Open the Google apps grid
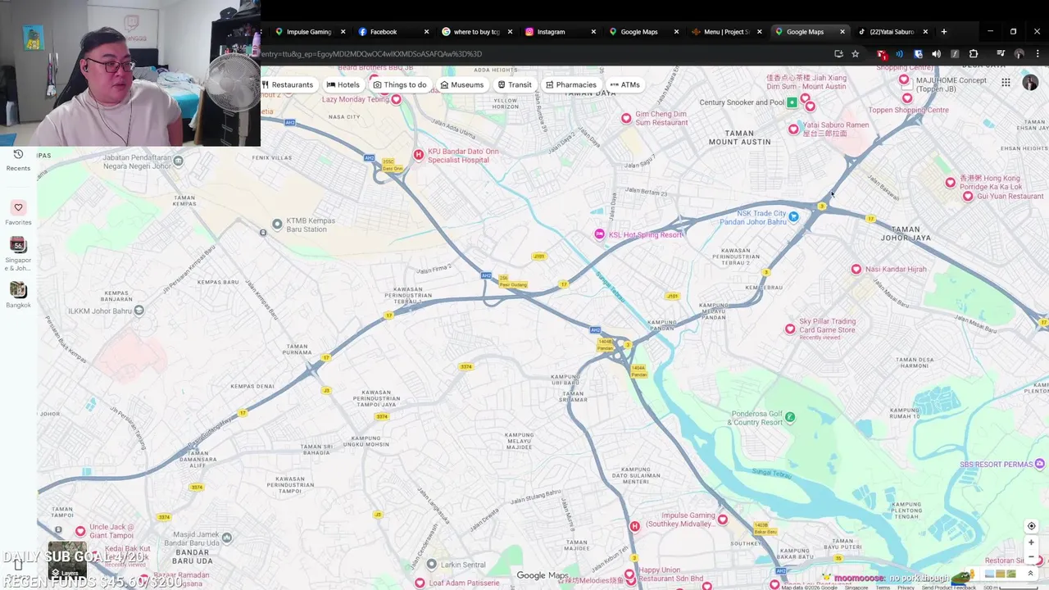 click(1006, 83)
